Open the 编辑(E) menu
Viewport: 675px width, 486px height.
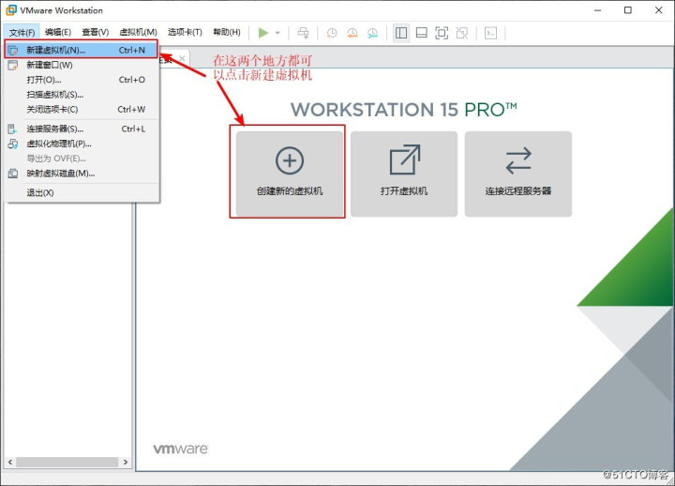[58, 32]
